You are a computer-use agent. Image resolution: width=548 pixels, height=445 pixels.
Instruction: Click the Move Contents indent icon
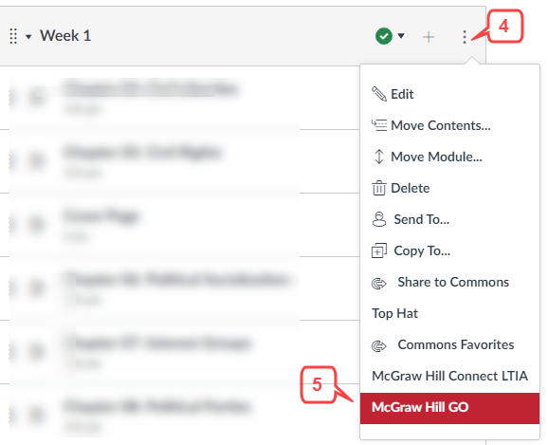coord(379,125)
